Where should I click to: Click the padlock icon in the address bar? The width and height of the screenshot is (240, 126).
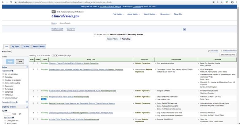[16, 2]
